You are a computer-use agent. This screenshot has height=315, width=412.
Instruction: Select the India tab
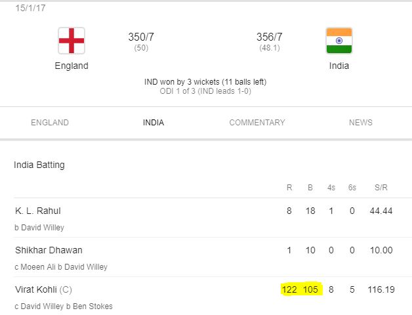(154, 123)
